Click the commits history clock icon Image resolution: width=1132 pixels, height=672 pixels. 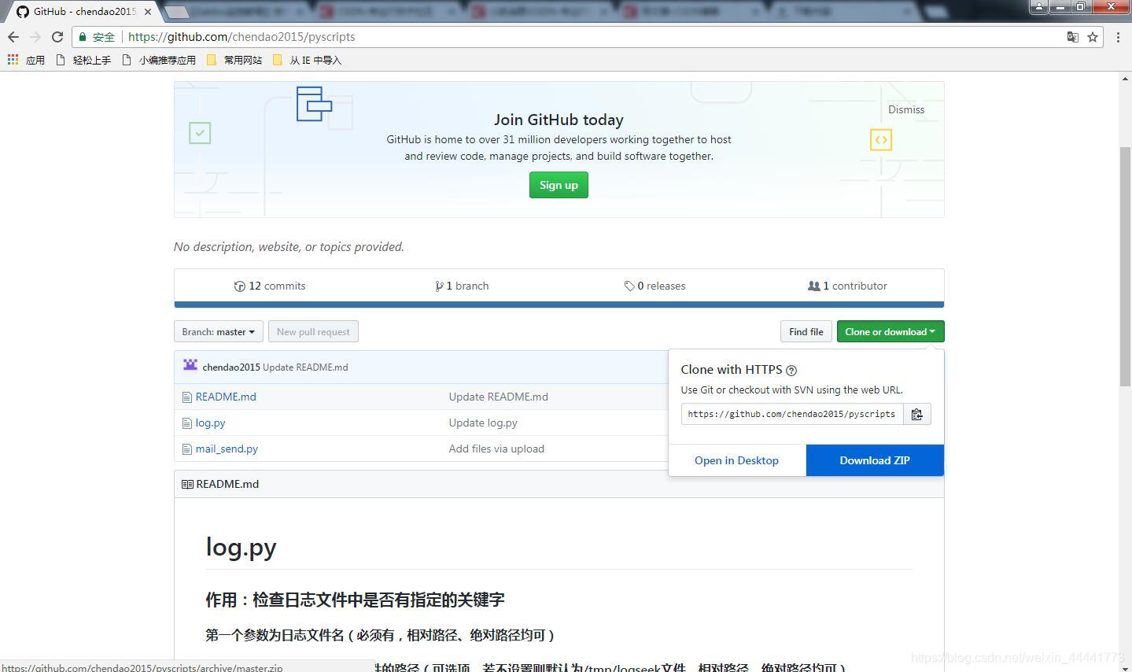(x=239, y=286)
